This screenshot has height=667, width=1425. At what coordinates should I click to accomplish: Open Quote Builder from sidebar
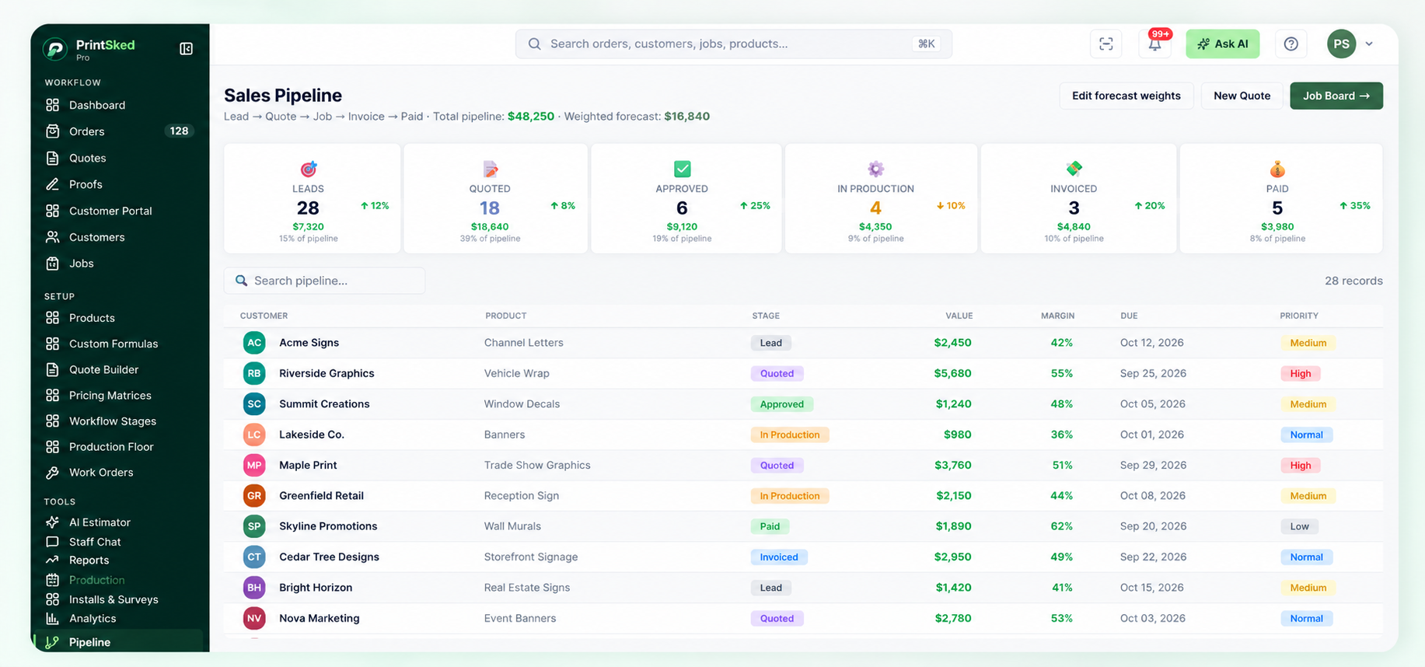coord(103,369)
